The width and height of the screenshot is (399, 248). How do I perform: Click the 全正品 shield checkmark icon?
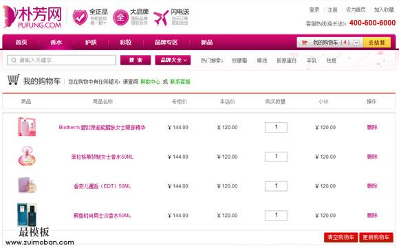pos(80,17)
